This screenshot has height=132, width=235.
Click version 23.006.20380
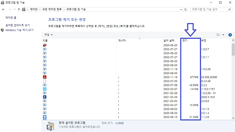(x=209, y=77)
